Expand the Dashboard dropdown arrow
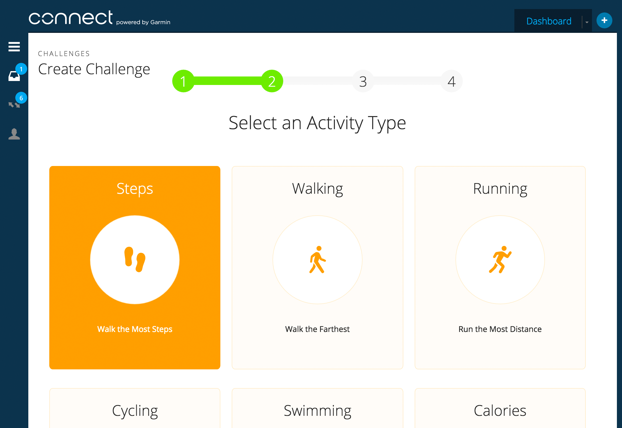The image size is (622, 428). tap(587, 22)
